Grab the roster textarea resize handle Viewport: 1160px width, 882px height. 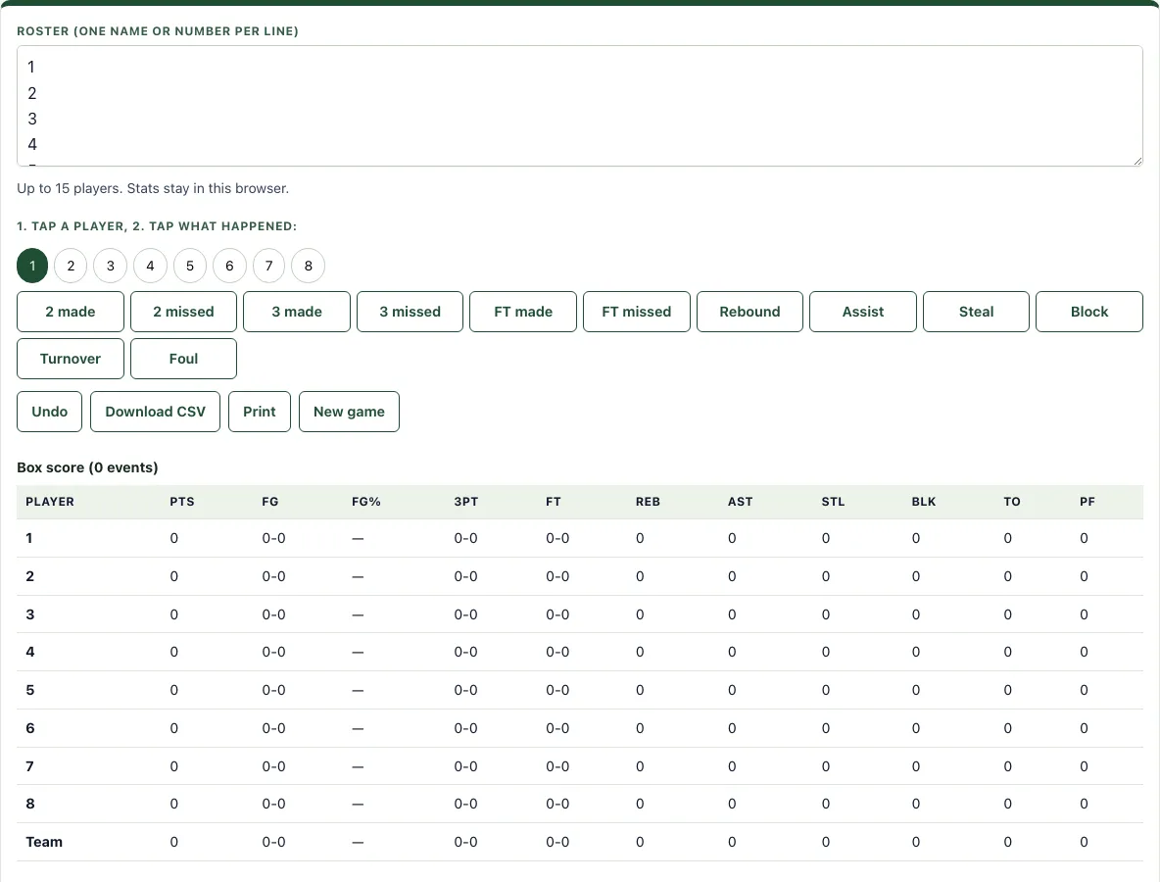[1137, 161]
